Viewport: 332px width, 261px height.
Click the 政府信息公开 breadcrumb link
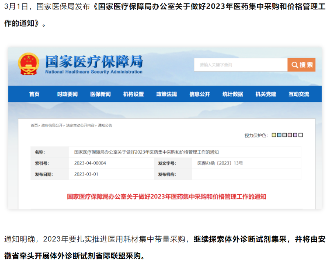tap(52, 126)
